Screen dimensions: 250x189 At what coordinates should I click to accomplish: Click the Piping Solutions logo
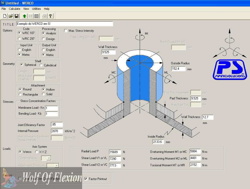point(230,69)
